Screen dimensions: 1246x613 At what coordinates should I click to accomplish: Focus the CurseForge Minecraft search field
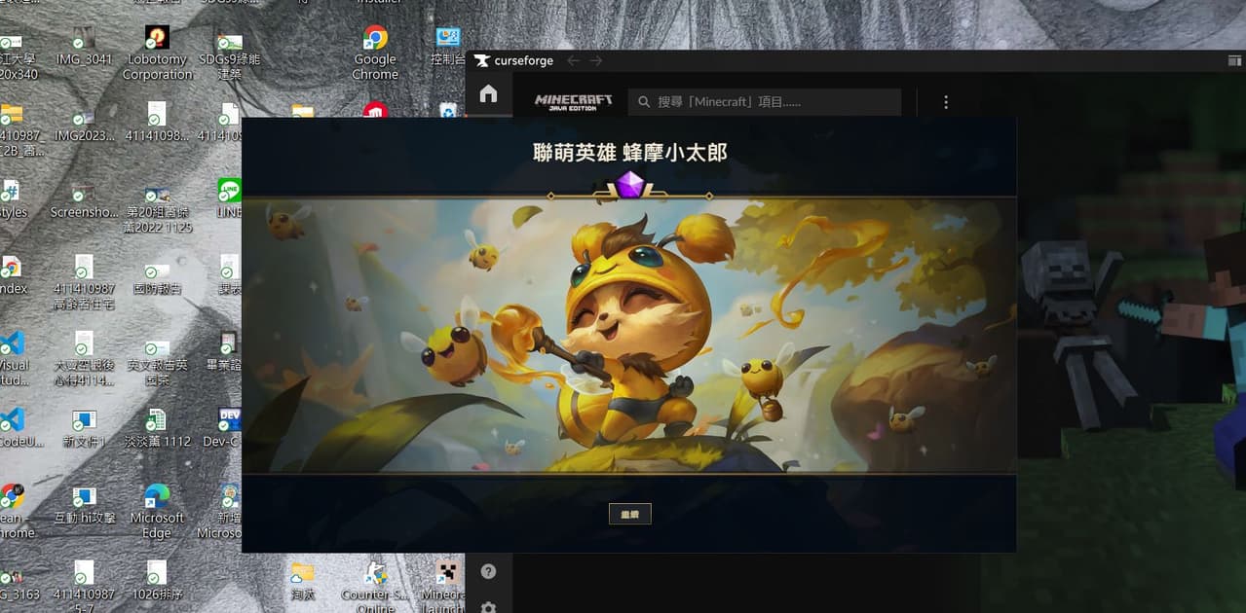point(765,101)
